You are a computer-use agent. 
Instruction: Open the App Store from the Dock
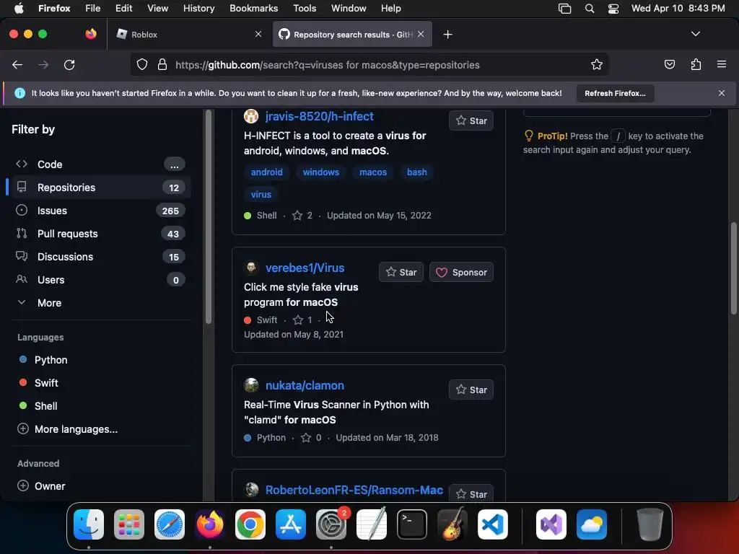pos(291,524)
